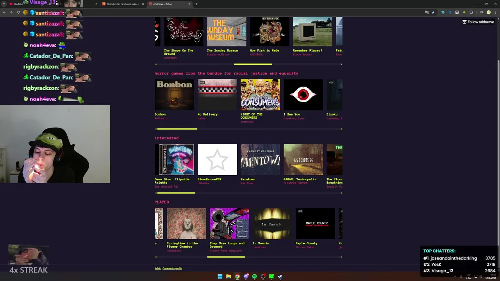Open the Maple County game thumbnail
Screen dimensions: 500x281
[x=315, y=224]
